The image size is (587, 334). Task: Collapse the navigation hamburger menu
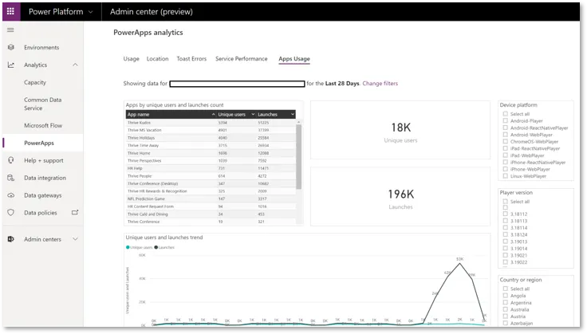point(10,30)
